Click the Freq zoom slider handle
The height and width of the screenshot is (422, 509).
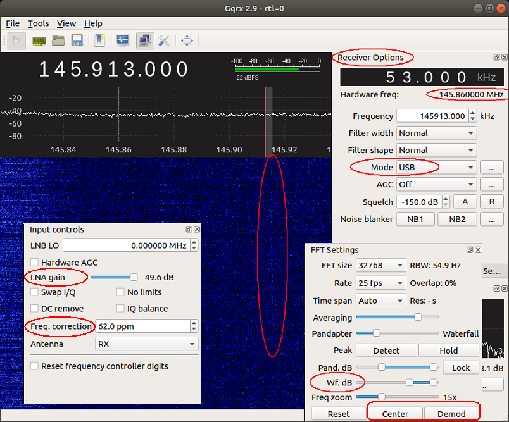382,397
